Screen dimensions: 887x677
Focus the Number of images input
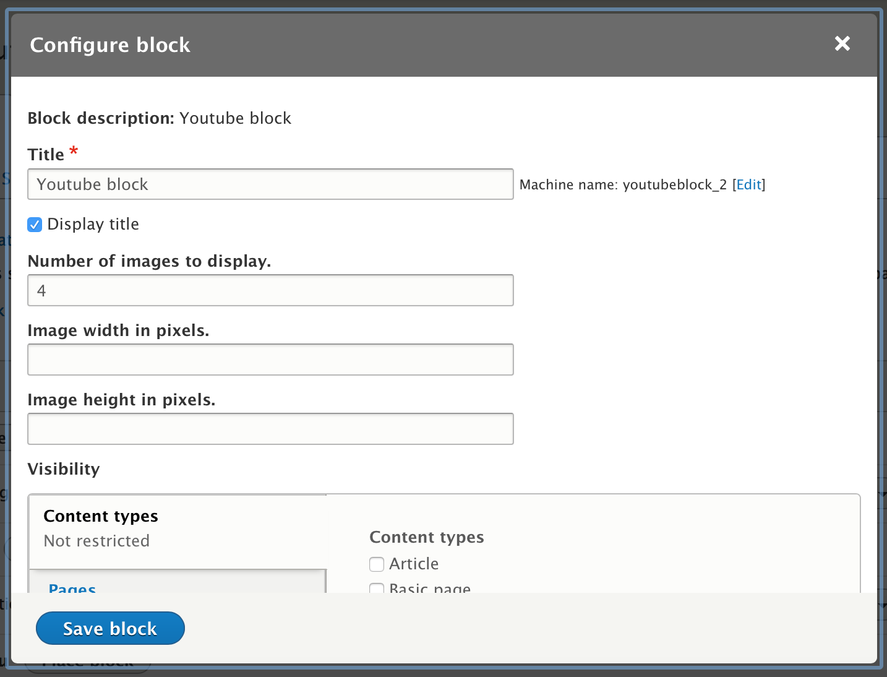pyautogui.click(x=270, y=291)
